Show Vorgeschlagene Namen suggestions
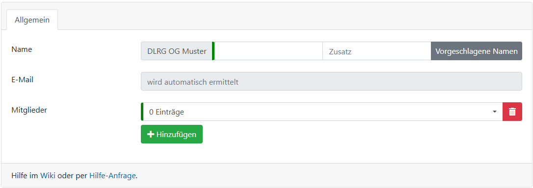The width and height of the screenshot is (533, 188). click(x=477, y=51)
